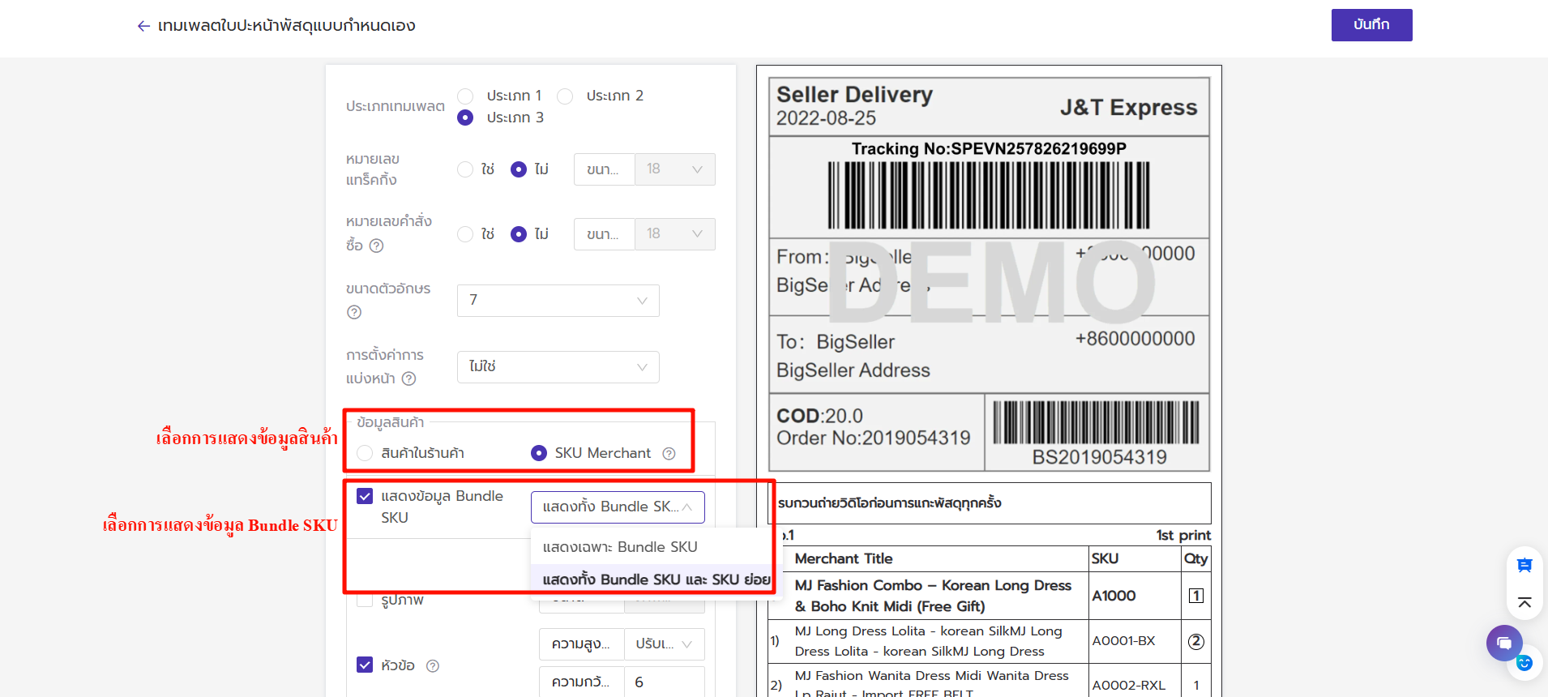The height and width of the screenshot is (697, 1548).
Task: Open the ปรับ dropdown next to ความสูง
Action: point(665,644)
